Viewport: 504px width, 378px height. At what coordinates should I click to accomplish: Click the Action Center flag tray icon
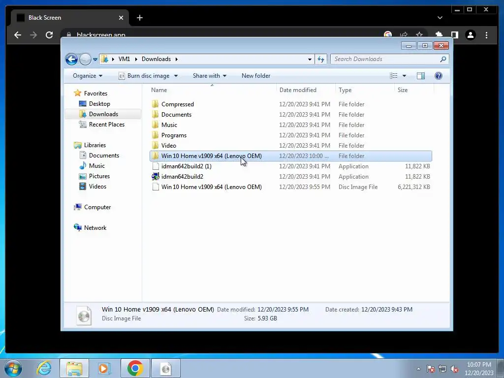click(x=431, y=369)
